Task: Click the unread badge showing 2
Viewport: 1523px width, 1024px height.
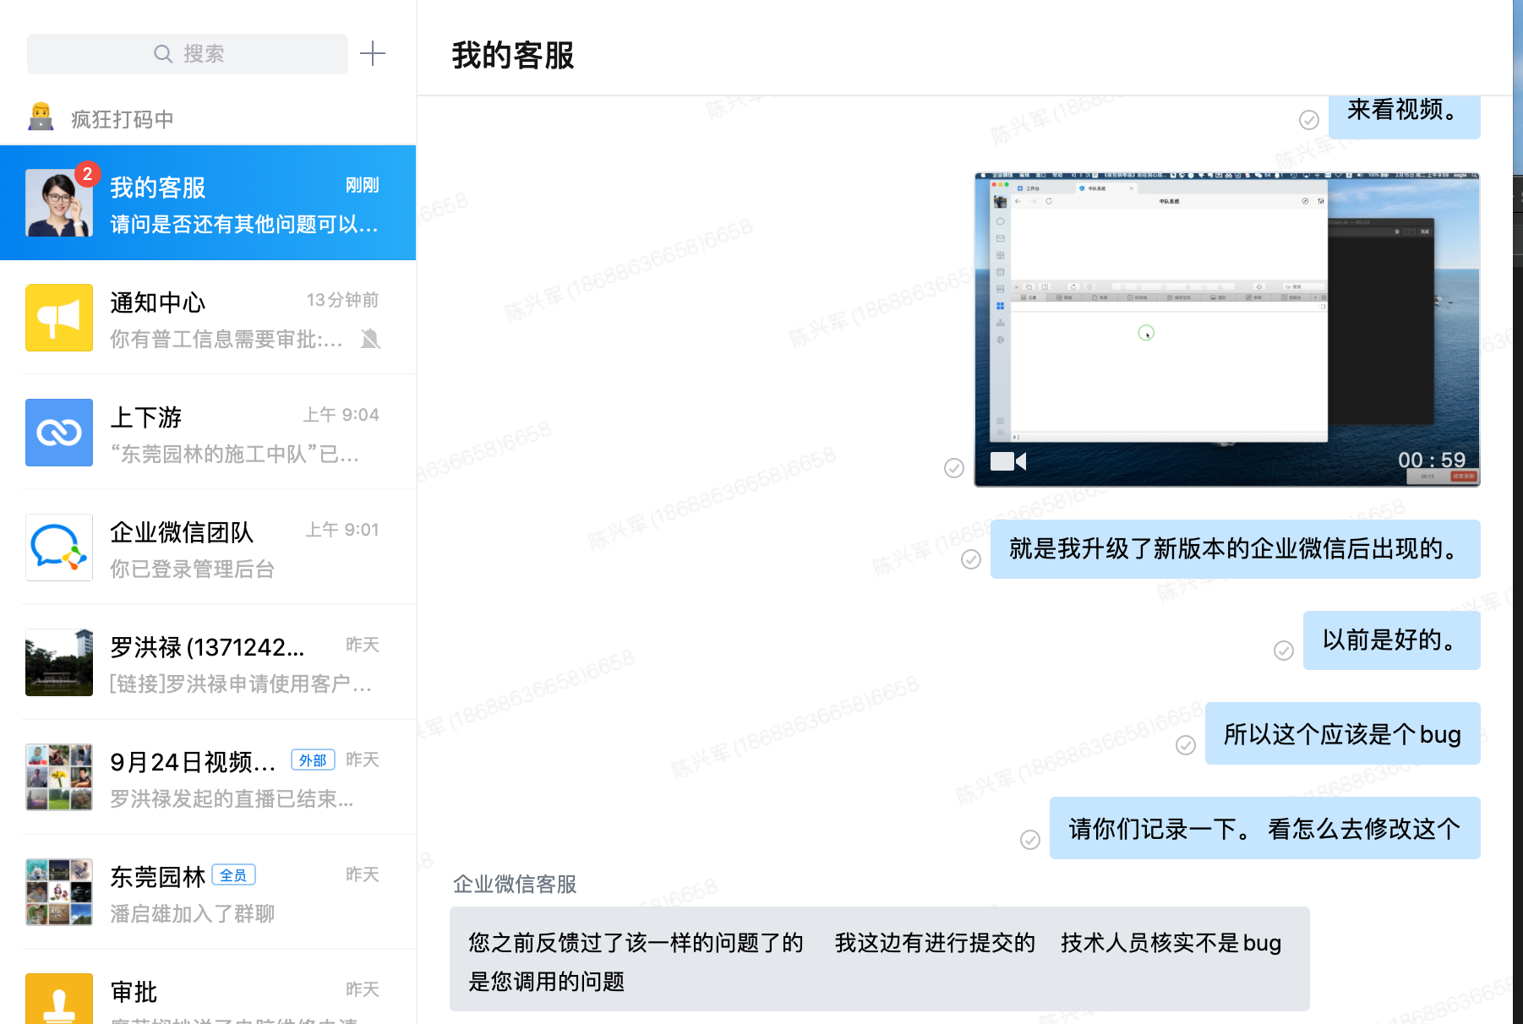Action: coord(87,174)
